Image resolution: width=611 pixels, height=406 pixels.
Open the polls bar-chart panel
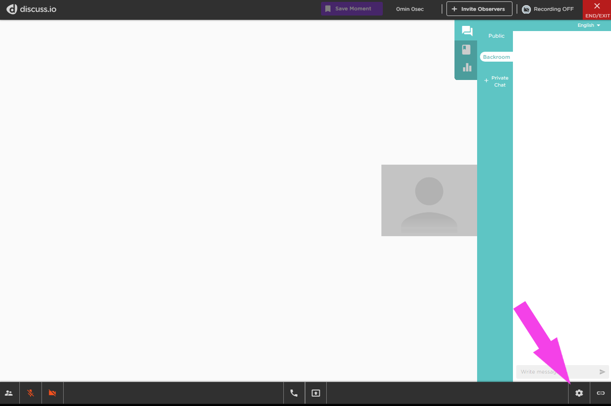point(466,67)
